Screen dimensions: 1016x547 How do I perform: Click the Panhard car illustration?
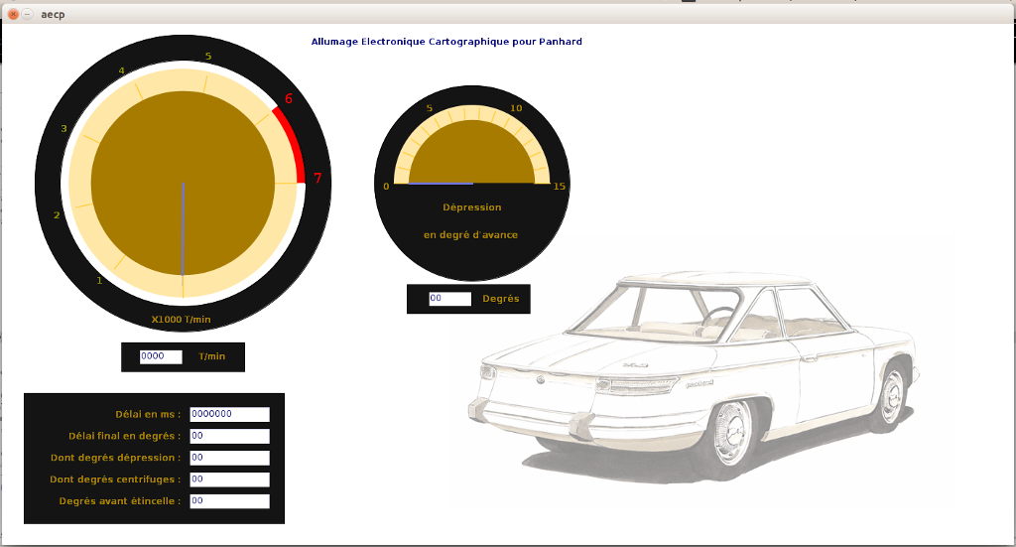point(693,376)
